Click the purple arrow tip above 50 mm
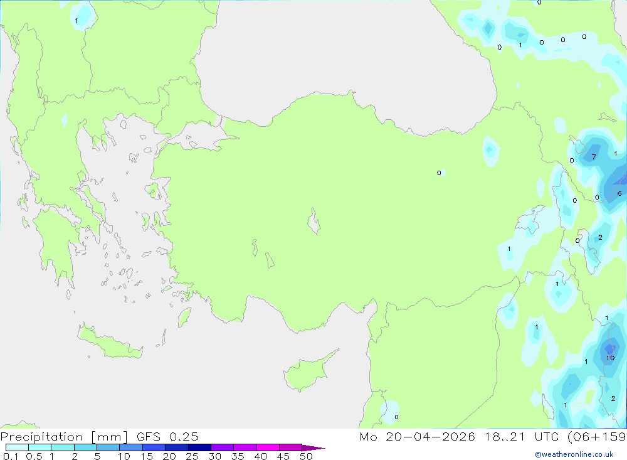Image resolution: width=627 pixels, height=460 pixels. [x=313, y=448]
